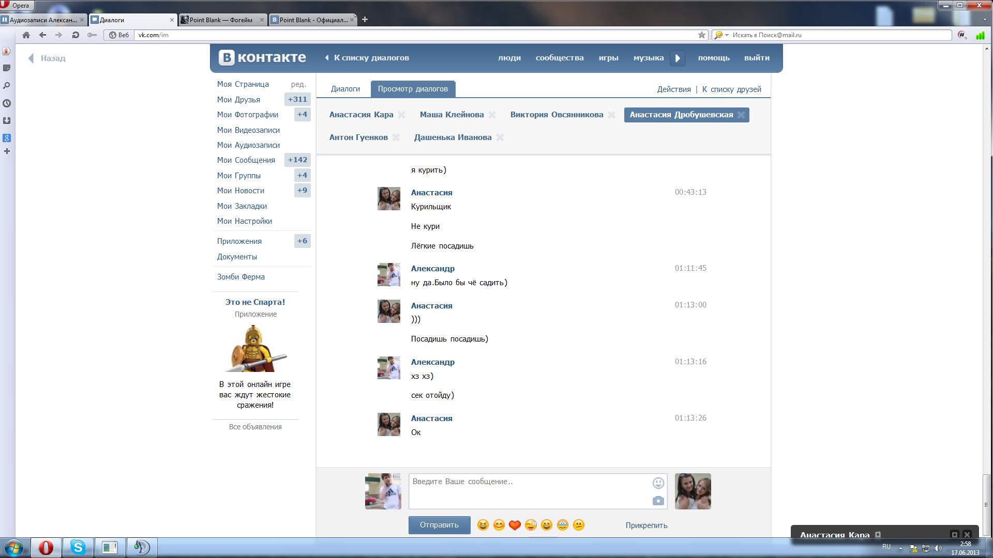The image size is (993, 558).
Task: Click the green signal bars extension icon
Action: pyautogui.click(x=980, y=35)
